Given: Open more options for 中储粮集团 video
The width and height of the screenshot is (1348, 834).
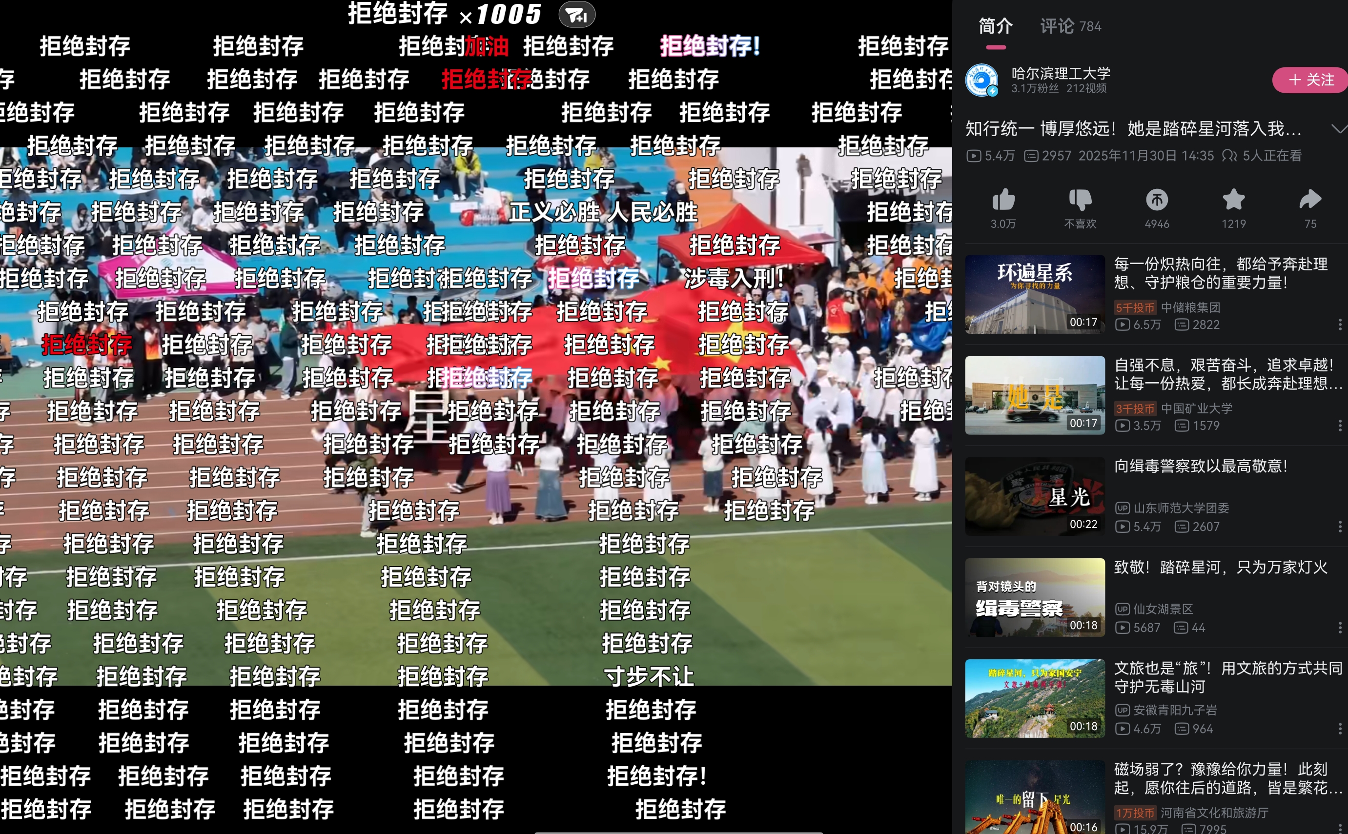Looking at the screenshot, I should 1340,325.
